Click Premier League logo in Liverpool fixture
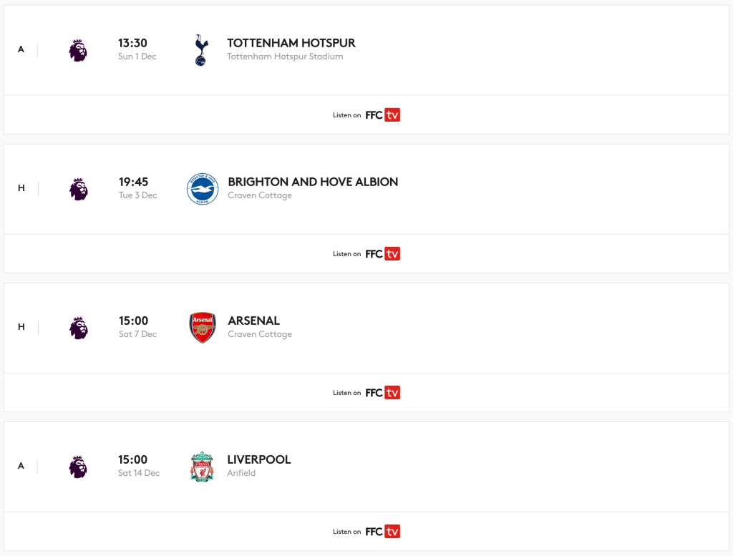Screen dimensions: 733x556 78,467
